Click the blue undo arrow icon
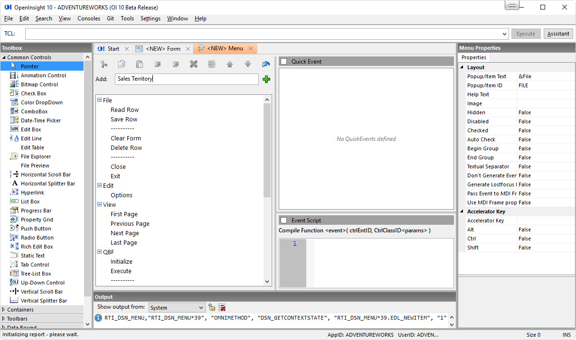Image resolution: width=576 pixels, height=340 pixels. pyautogui.click(x=266, y=64)
